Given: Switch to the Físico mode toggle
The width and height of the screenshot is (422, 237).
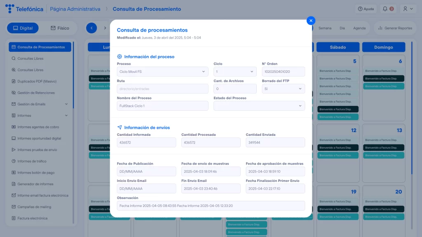Looking at the screenshot, I should (60, 28).
